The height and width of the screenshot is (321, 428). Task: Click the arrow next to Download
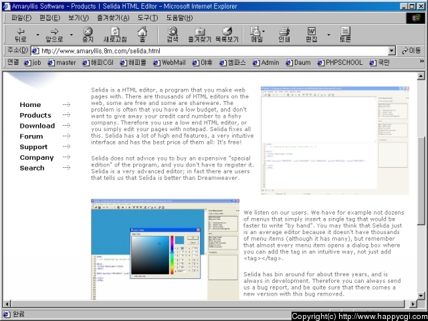coord(66,126)
